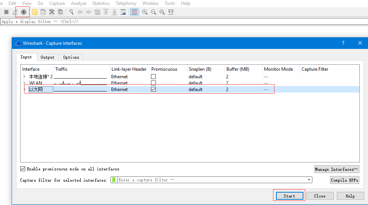Open the Wireless menu
The width and height of the screenshot is (368, 205).
[x=150, y=3]
